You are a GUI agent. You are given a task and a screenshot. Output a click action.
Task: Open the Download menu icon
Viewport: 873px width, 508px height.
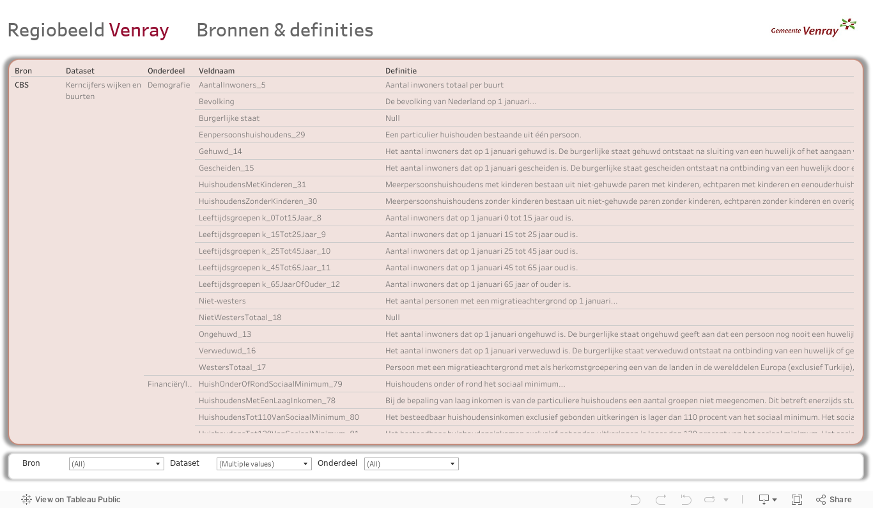coord(767,500)
